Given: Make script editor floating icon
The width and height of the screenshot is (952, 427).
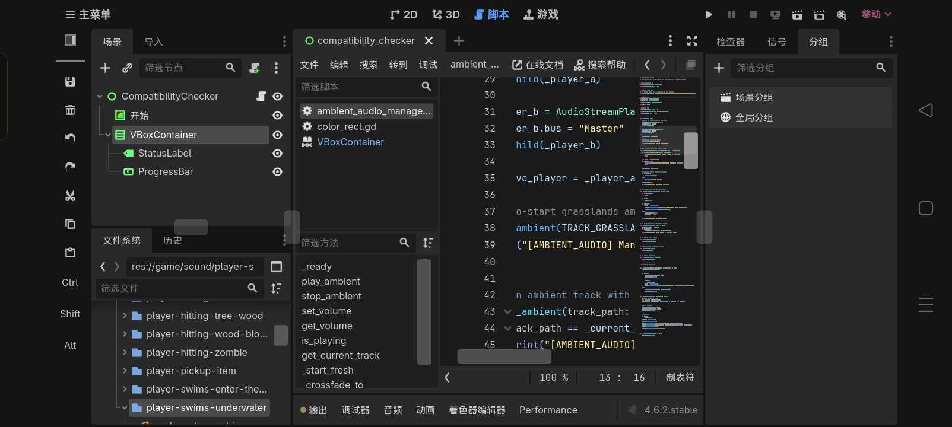Looking at the screenshot, I should [x=690, y=65].
